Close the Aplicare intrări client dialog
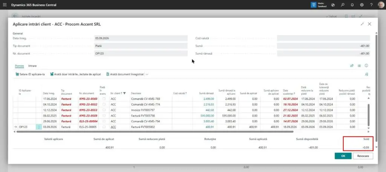The width and height of the screenshot is (386, 172). (x=369, y=24)
